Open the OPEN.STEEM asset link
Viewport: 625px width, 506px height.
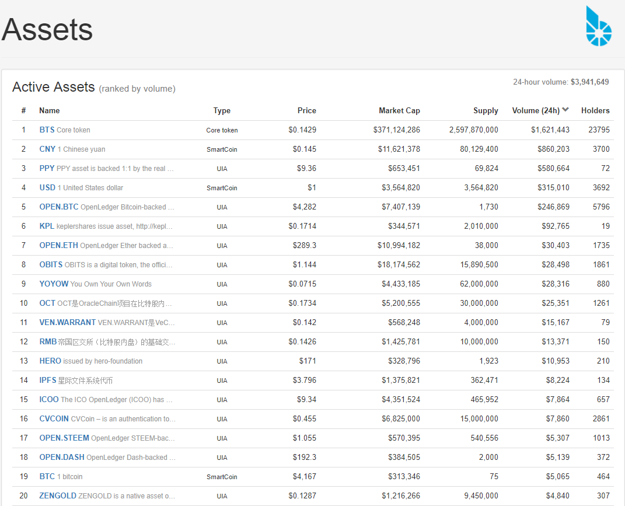click(x=64, y=438)
